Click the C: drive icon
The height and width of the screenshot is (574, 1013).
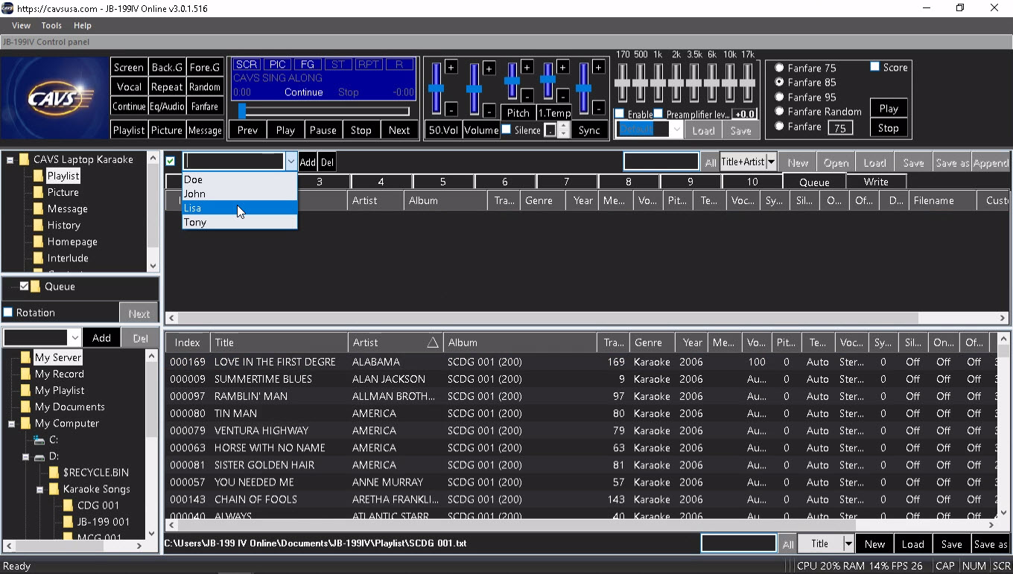coord(39,440)
